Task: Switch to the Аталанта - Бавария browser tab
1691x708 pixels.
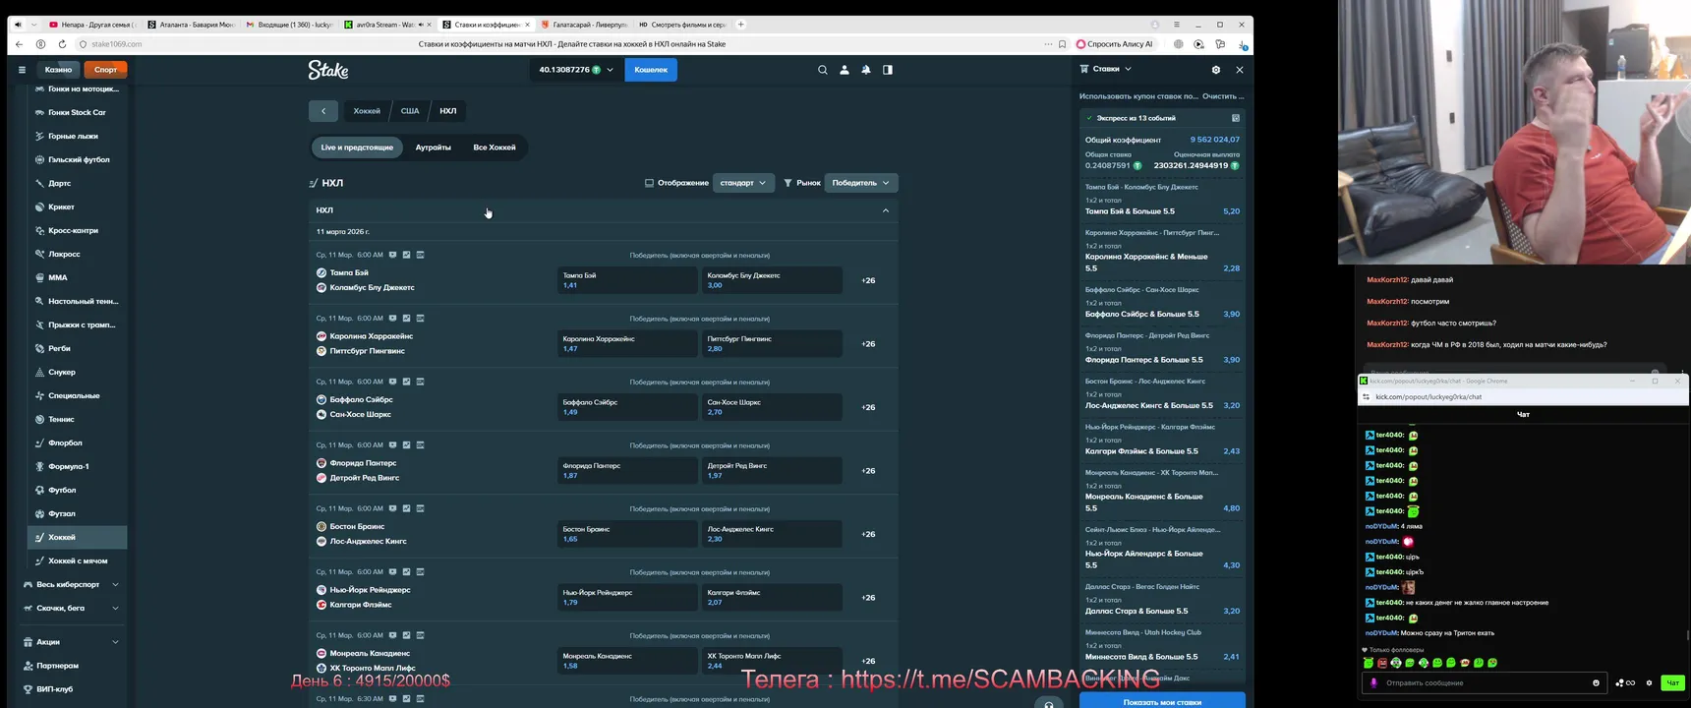Action: pyautogui.click(x=191, y=25)
